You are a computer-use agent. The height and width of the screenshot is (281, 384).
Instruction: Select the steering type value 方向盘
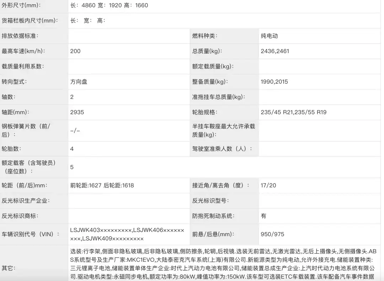point(79,82)
